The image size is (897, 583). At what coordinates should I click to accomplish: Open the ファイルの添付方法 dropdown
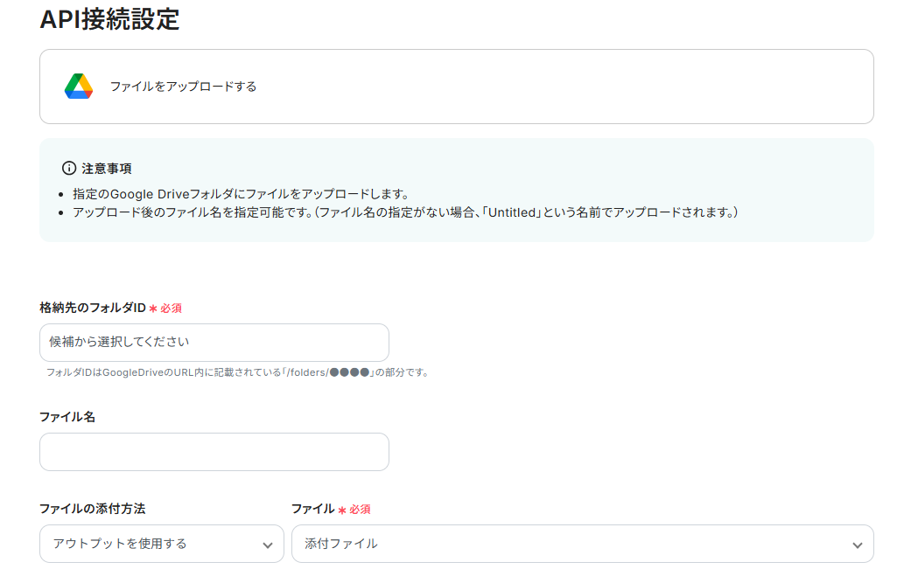(x=161, y=544)
